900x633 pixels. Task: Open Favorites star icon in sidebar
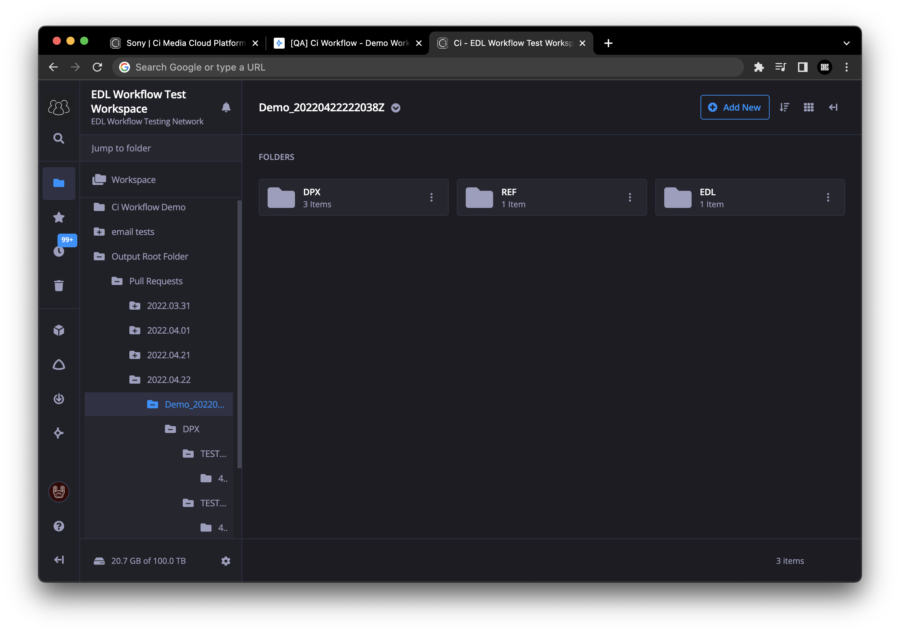pos(59,217)
